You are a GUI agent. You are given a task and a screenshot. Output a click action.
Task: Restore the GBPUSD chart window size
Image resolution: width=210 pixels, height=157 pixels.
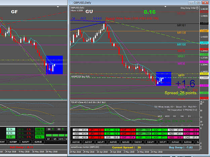pyautogui.click(x=198, y=3)
